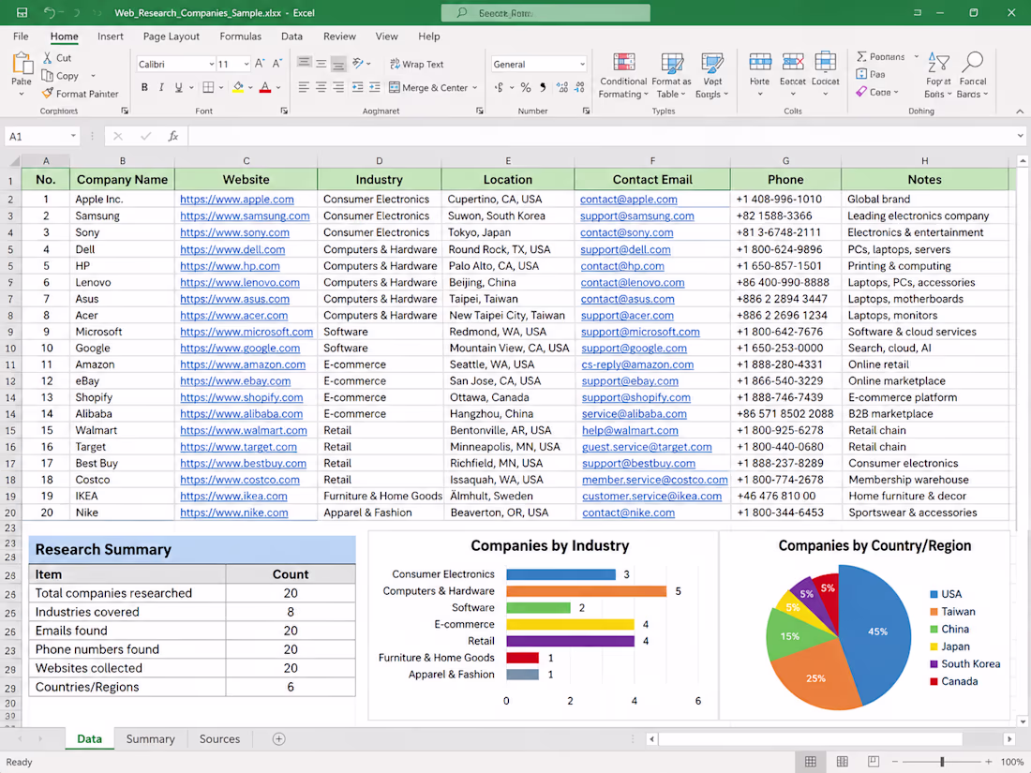This screenshot has height=773, width=1031.
Task: Open the https://www.ikea.com link
Action: pos(233,496)
